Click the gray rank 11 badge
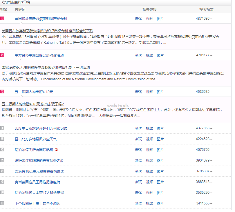This screenshot has height=212, width=235. [2, 203]
